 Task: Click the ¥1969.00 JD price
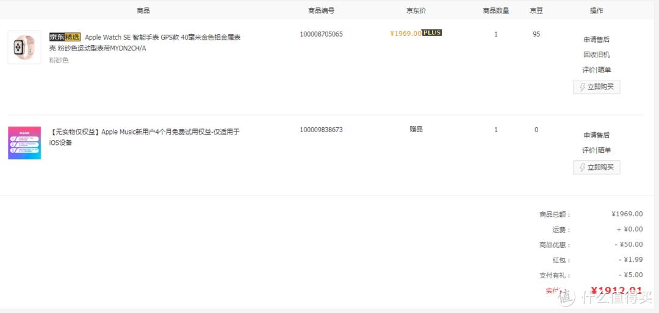coord(406,33)
